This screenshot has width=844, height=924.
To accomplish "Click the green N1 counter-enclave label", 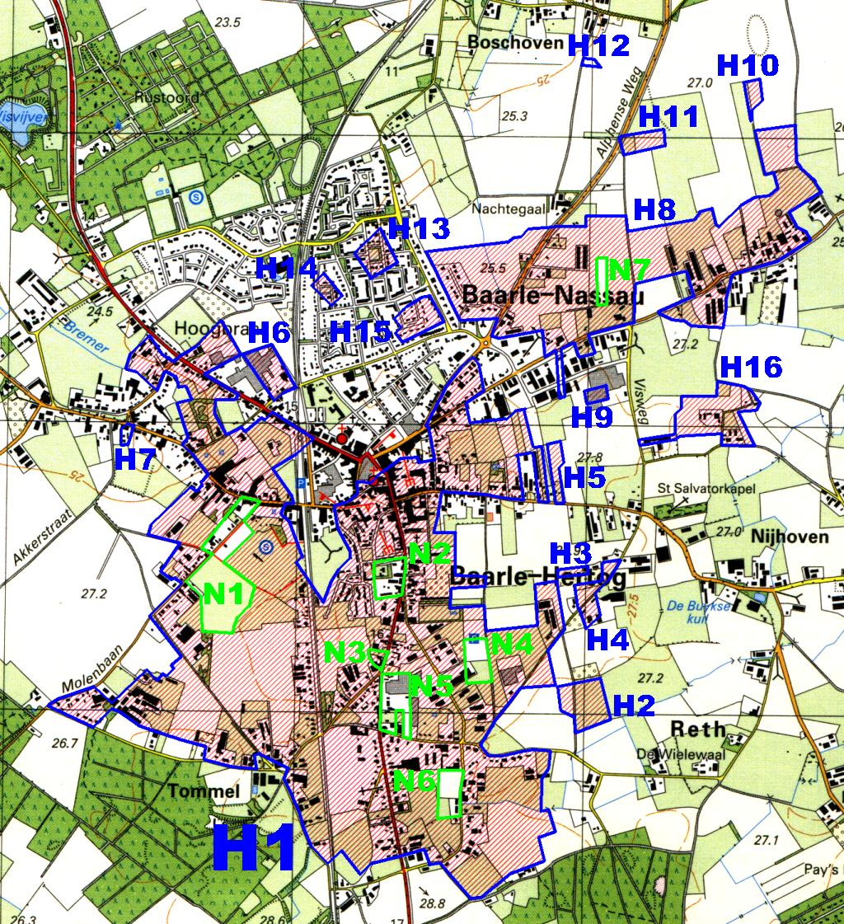I will [x=223, y=594].
